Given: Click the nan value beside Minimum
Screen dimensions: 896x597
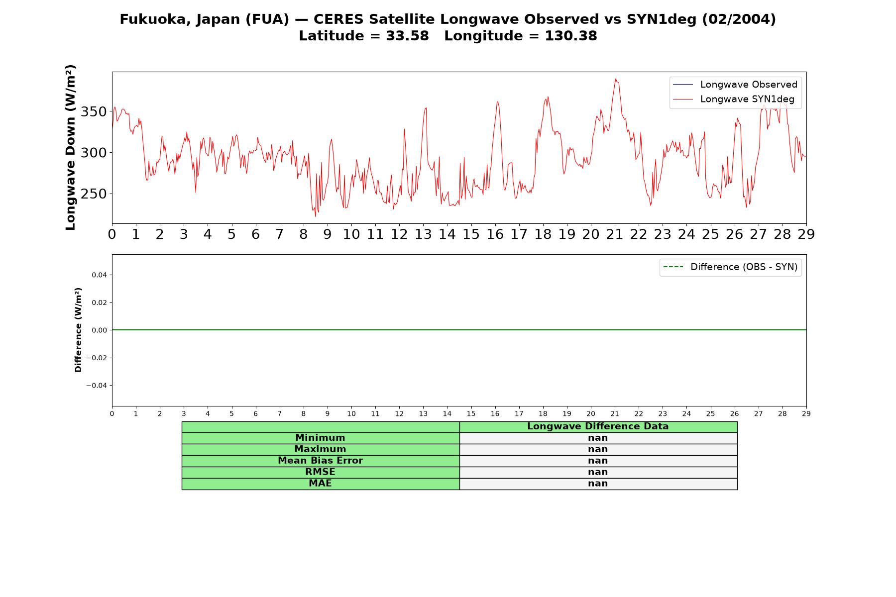Looking at the screenshot, I should pyautogui.click(x=598, y=438).
